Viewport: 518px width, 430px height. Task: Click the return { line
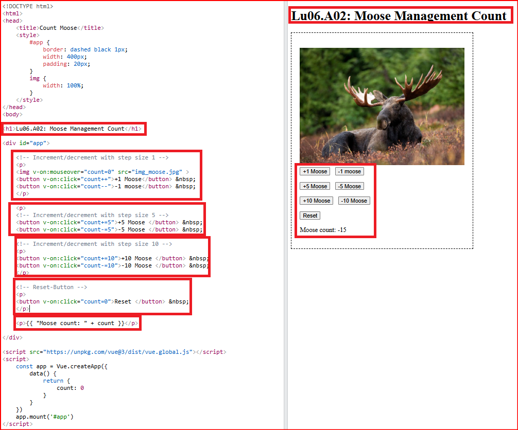tap(57, 381)
